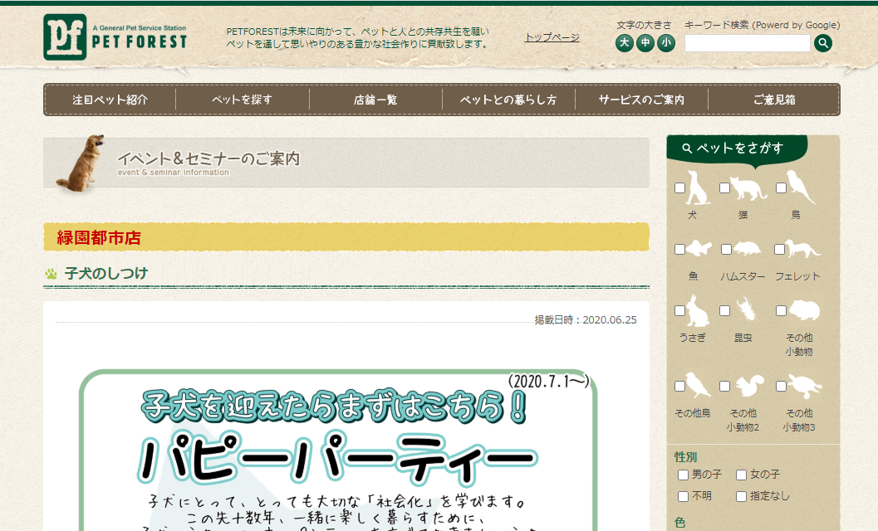Check the 猫 checkbox

tap(724, 188)
